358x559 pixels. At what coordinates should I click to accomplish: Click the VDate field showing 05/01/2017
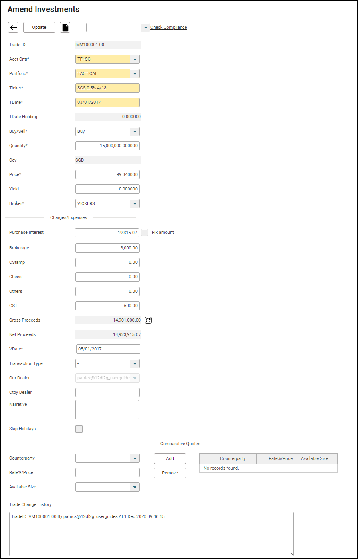click(x=108, y=349)
